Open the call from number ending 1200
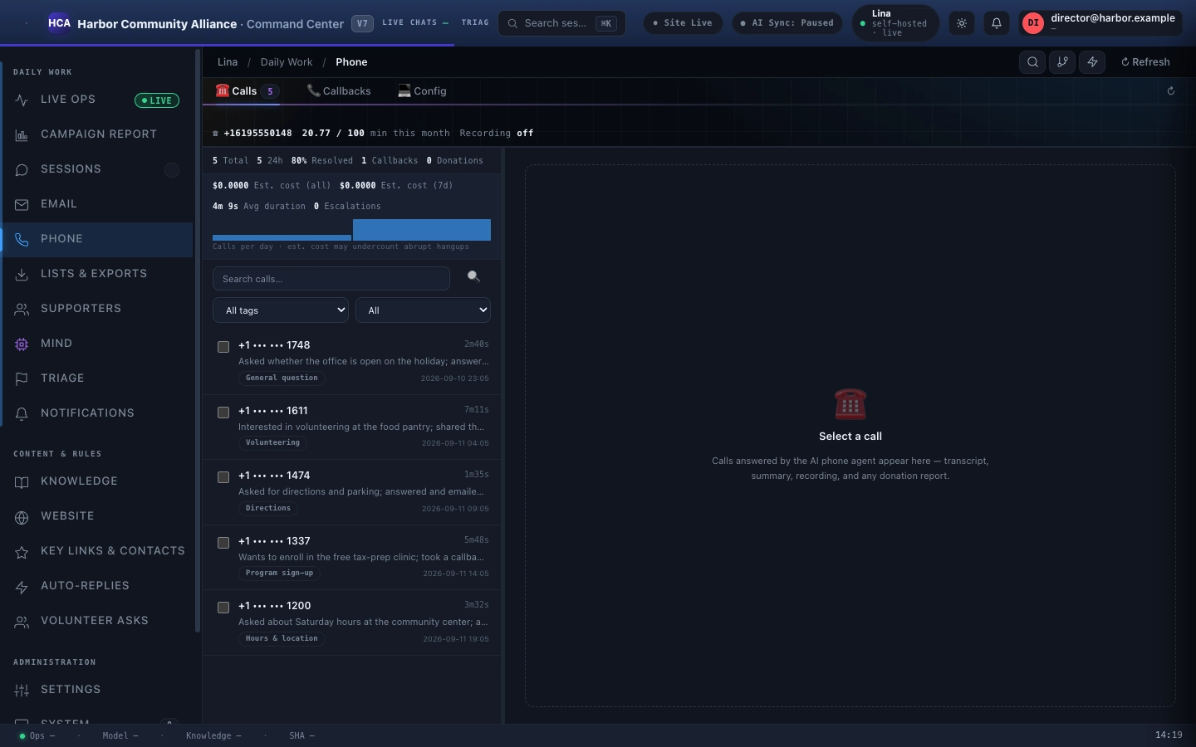 [x=352, y=622]
